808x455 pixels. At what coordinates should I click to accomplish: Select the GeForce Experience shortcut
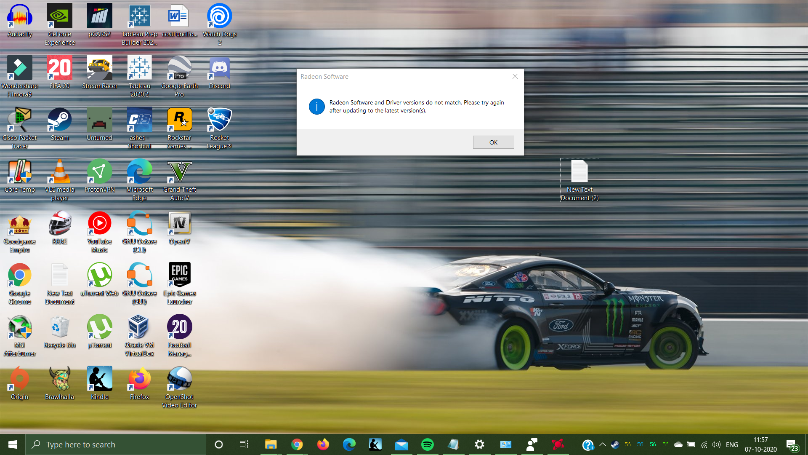point(60,24)
